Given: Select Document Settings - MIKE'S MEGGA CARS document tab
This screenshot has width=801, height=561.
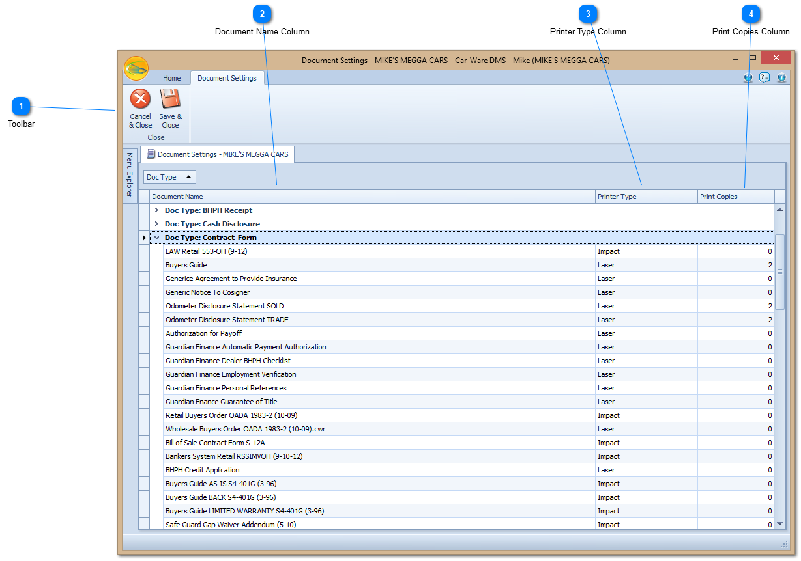Looking at the screenshot, I should point(218,154).
